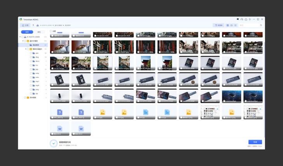This screenshot has width=283, height=166.
Task: Click the scan complete checkmark icon
Action: pos(54,144)
